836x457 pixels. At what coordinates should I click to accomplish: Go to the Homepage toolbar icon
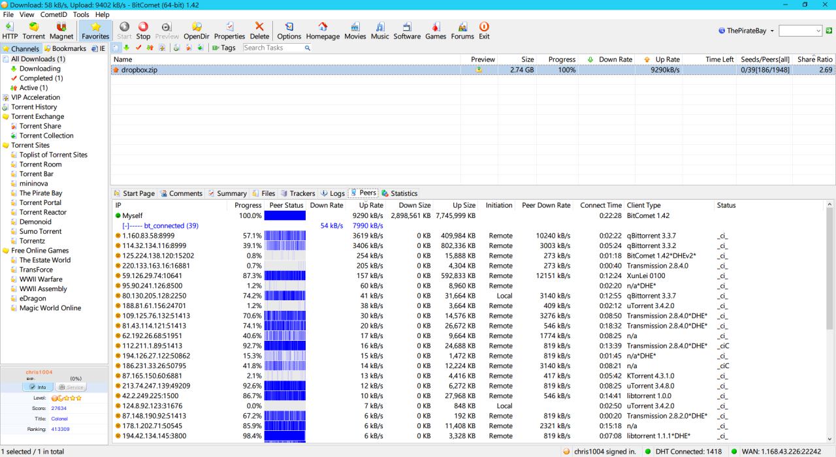coord(323,31)
